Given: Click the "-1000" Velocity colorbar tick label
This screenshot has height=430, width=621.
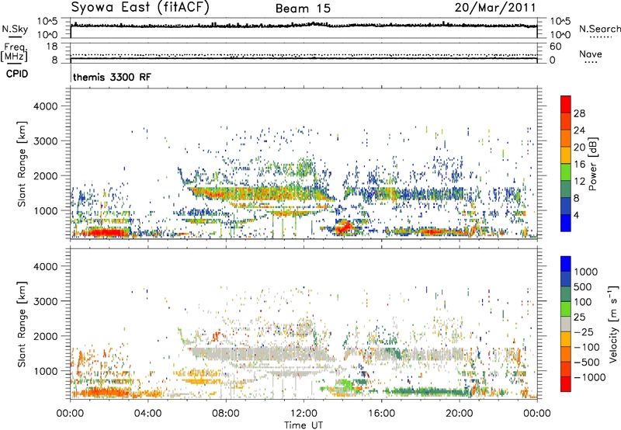Looking at the screenshot, I should point(590,377).
